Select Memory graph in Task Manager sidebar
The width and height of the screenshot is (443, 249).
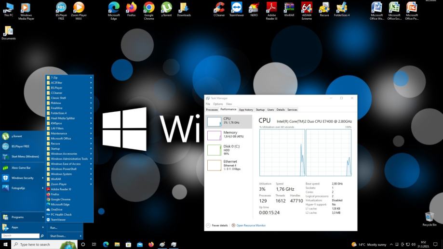coord(228,135)
